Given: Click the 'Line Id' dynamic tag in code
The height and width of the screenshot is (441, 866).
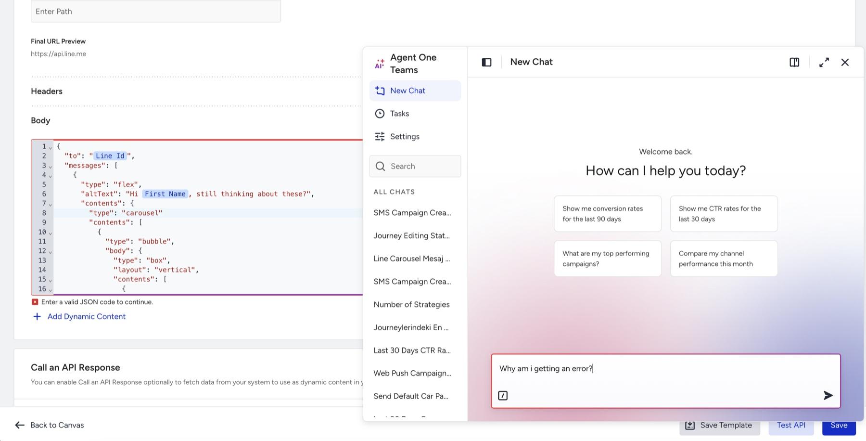Looking at the screenshot, I should coord(110,156).
